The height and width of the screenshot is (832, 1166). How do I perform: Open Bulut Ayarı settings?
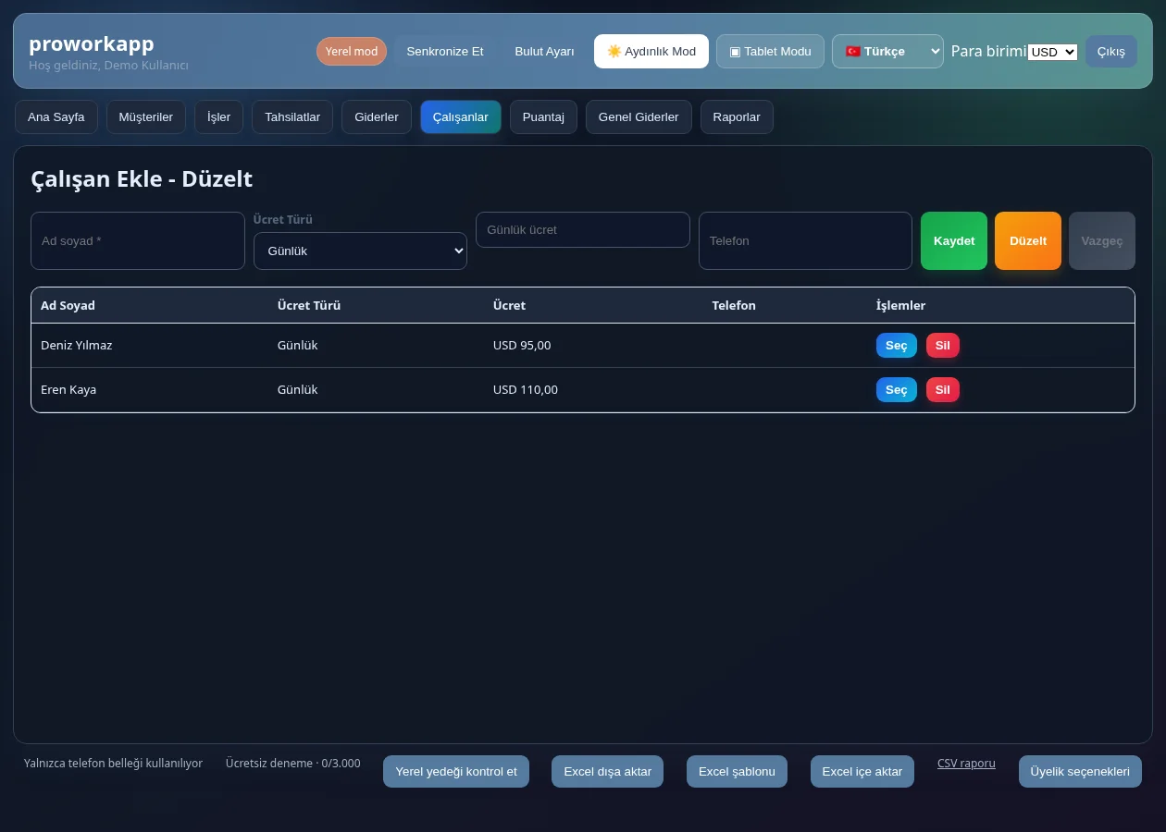coord(545,52)
